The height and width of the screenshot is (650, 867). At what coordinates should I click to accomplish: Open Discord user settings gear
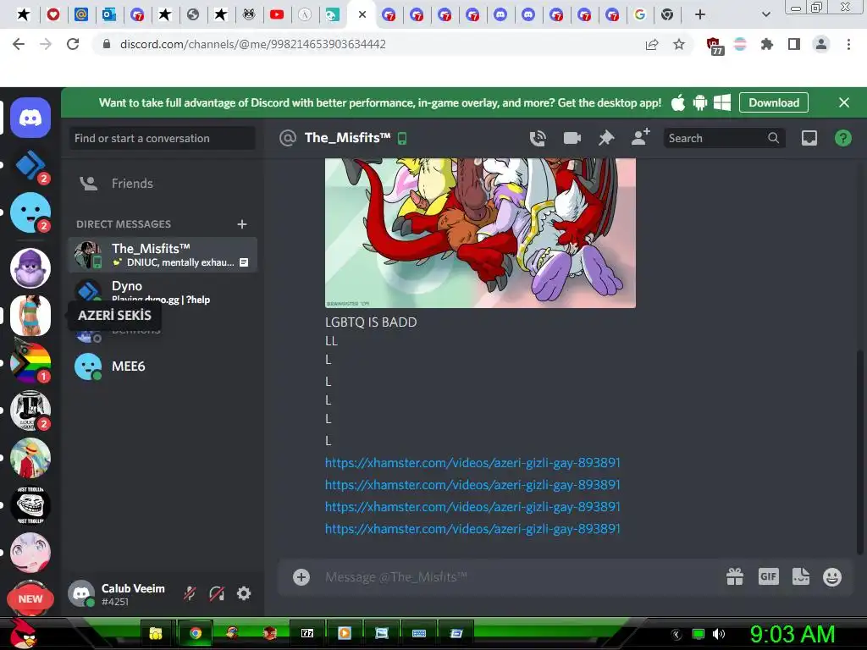244,593
